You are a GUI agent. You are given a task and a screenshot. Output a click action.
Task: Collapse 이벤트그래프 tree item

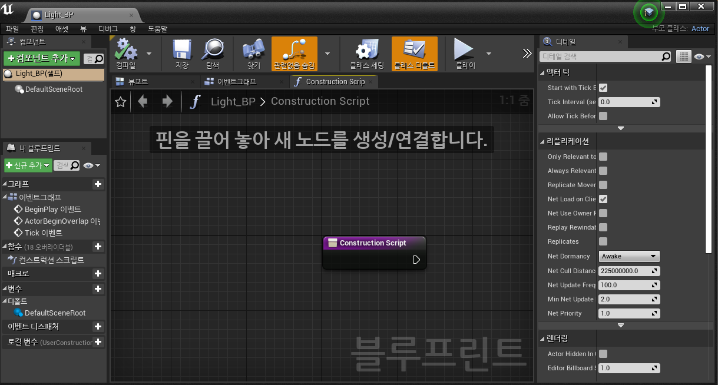(x=5, y=197)
